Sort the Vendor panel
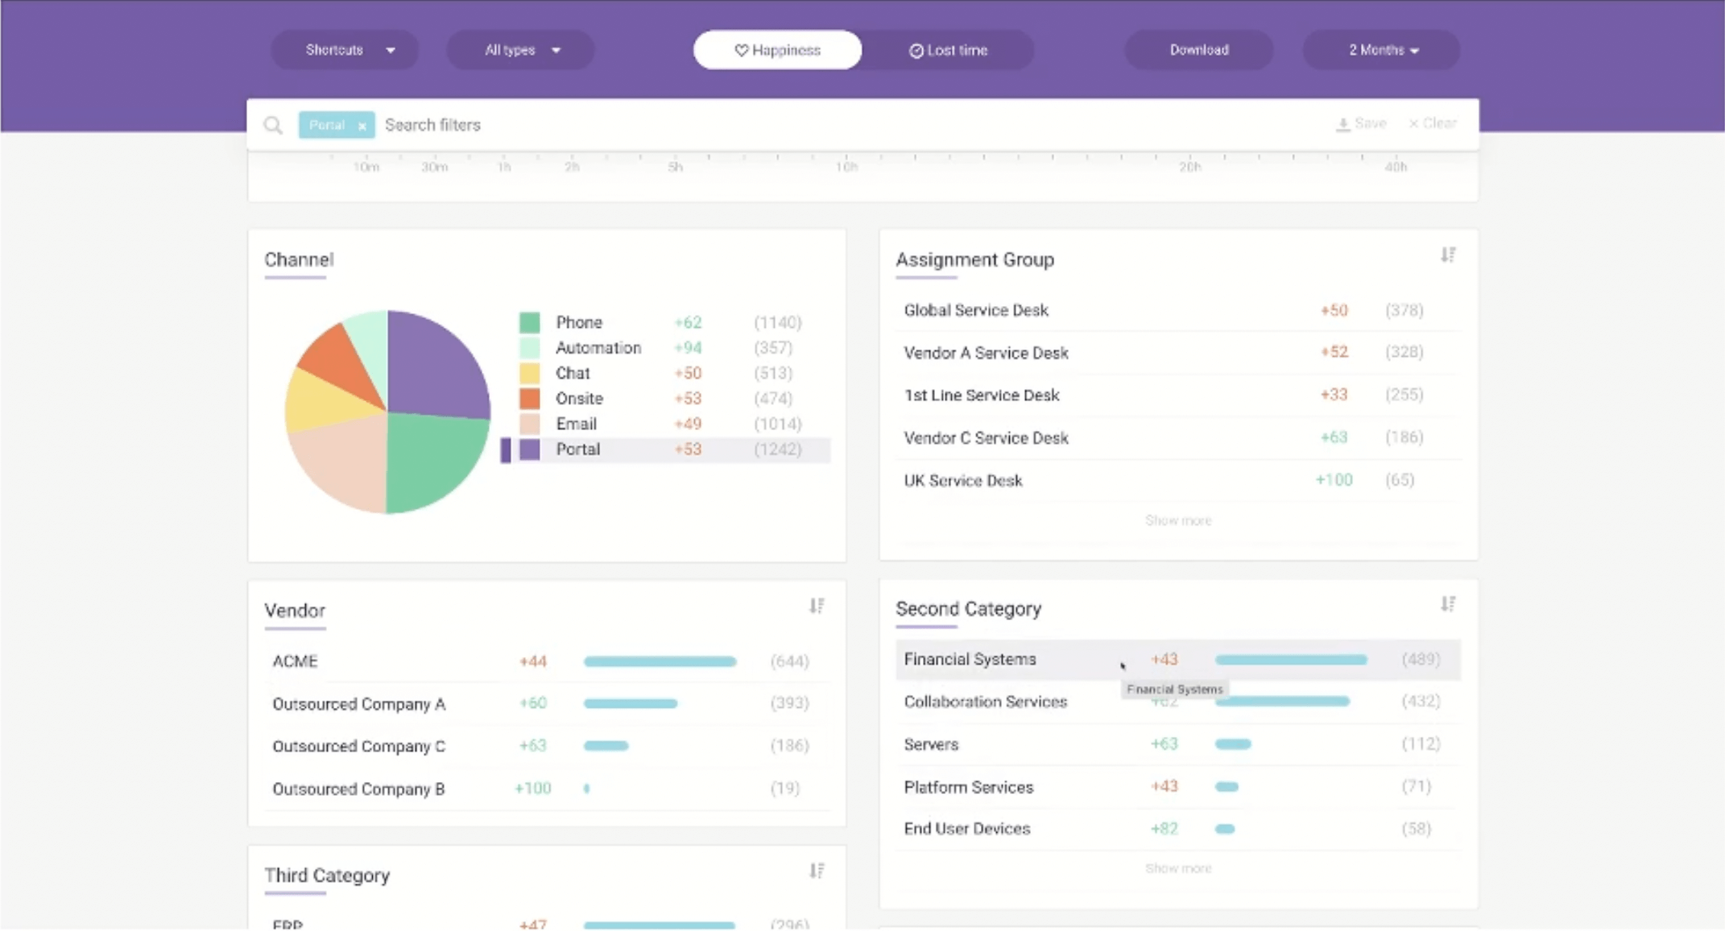Image resolution: width=1725 pixels, height=931 pixels. coord(817,606)
